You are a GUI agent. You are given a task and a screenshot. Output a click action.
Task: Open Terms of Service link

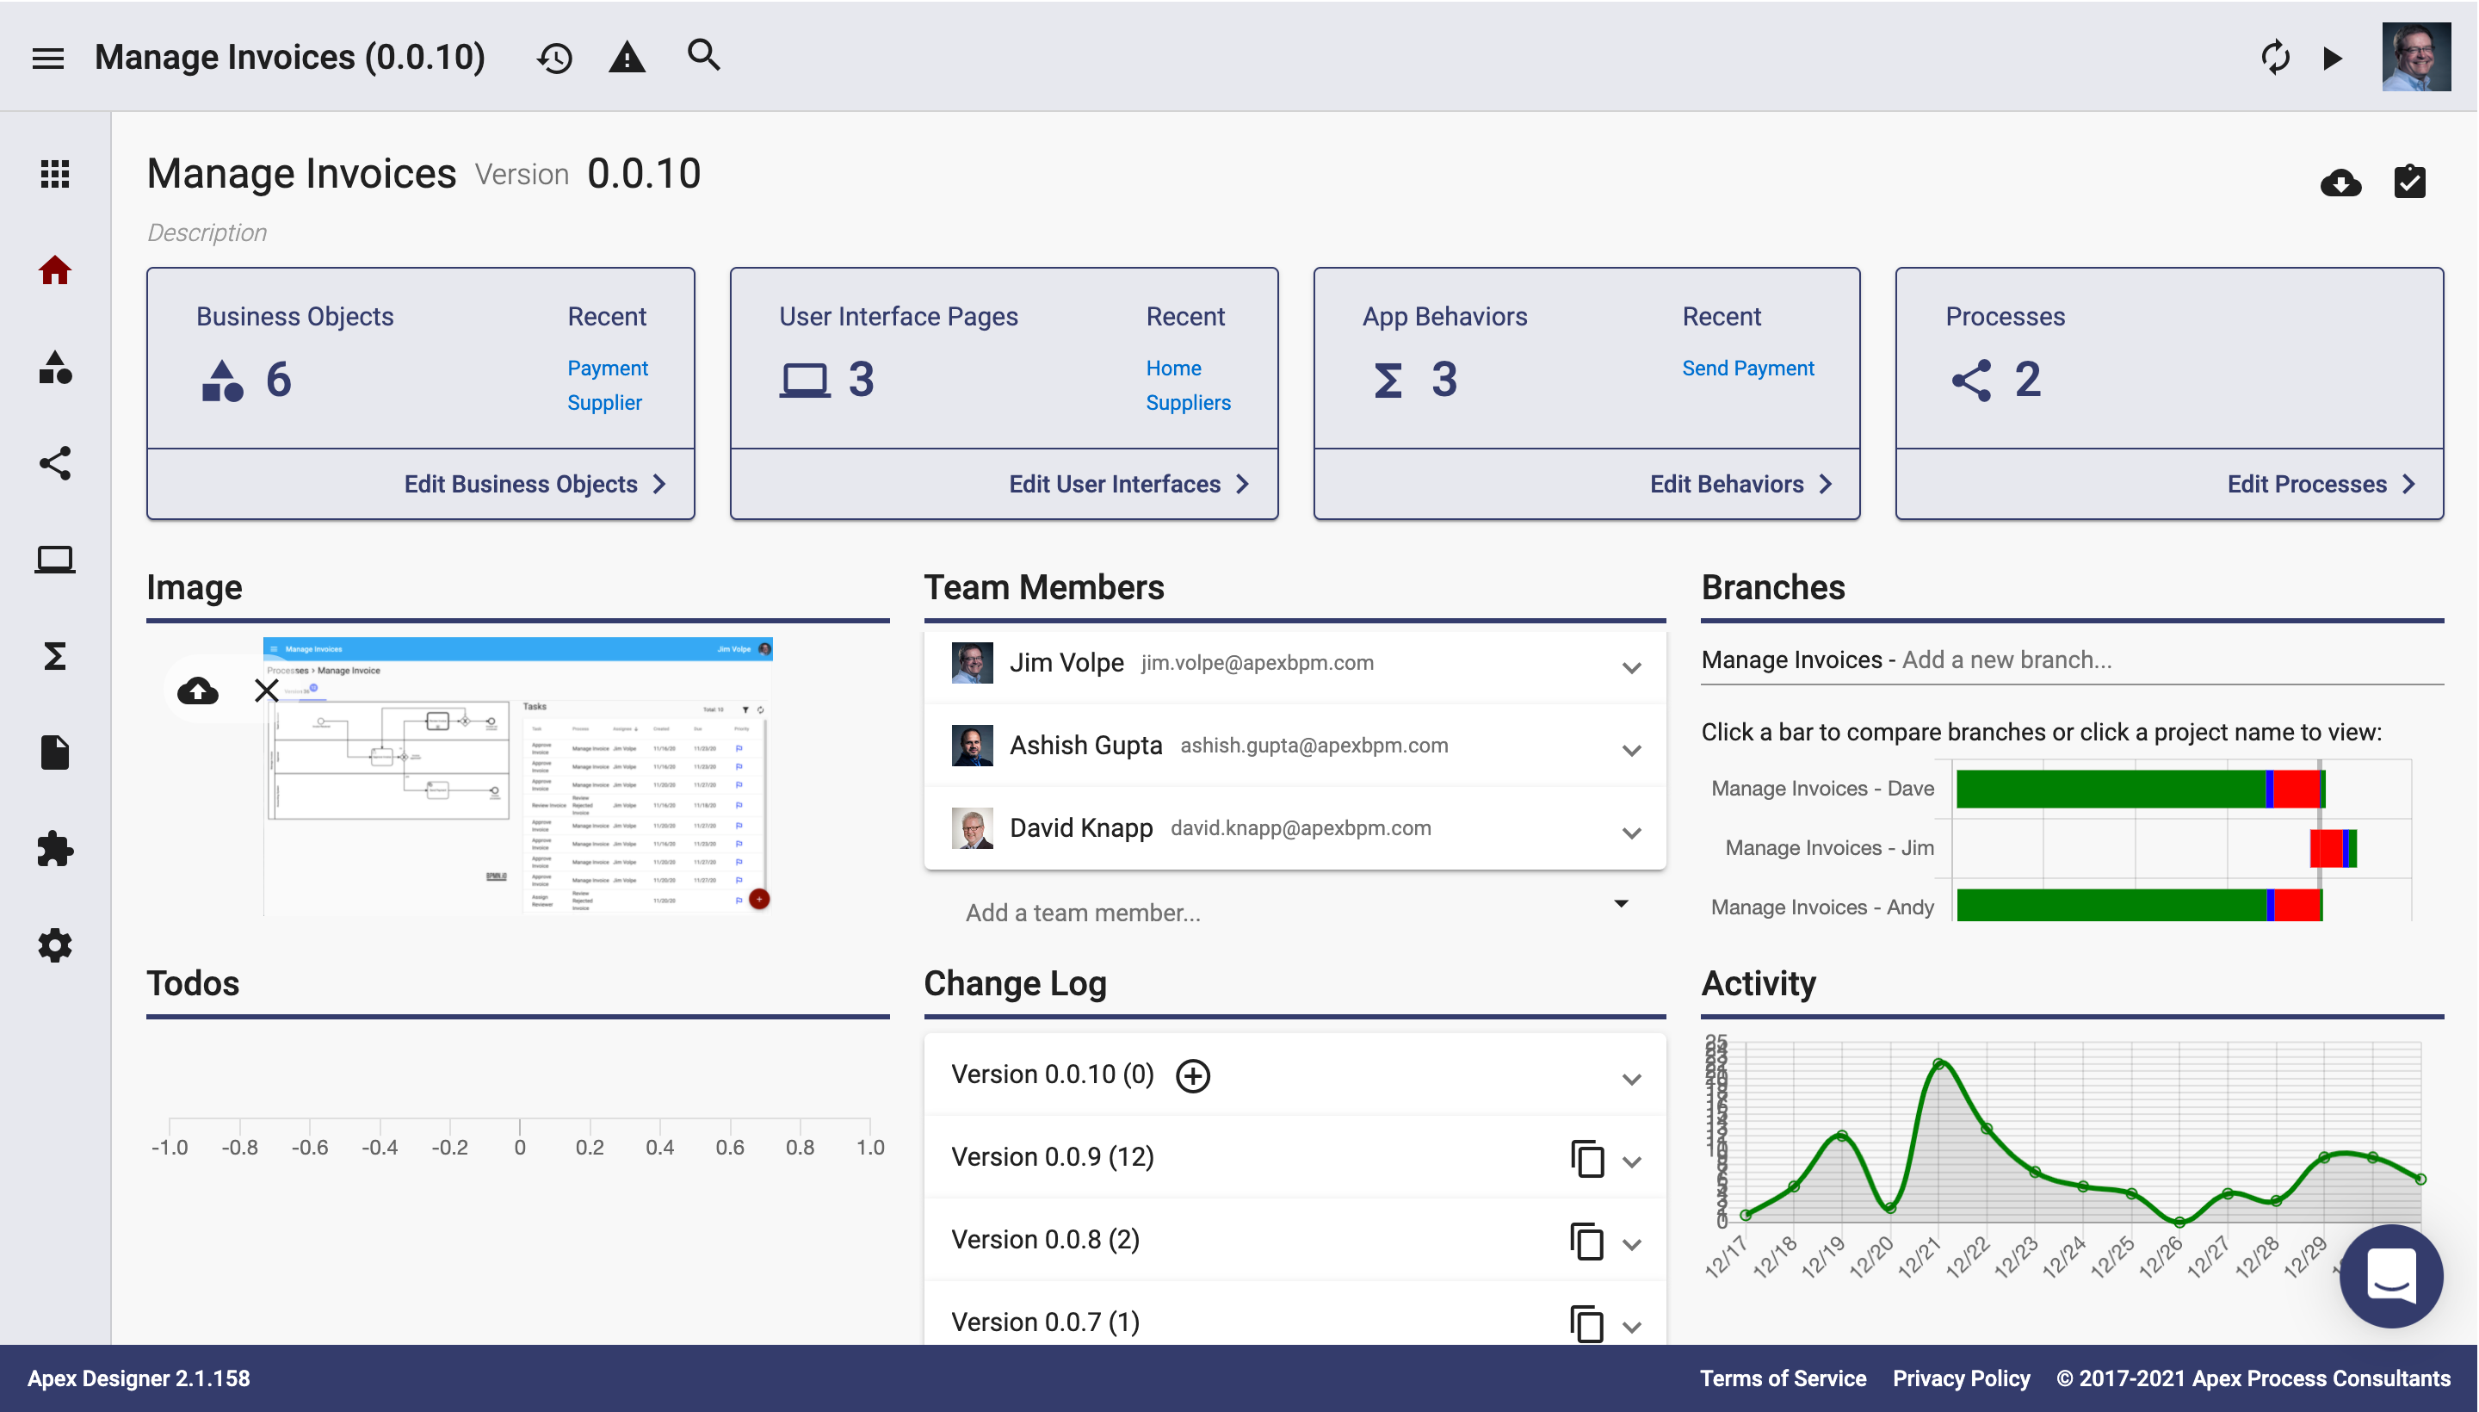coord(1782,1379)
